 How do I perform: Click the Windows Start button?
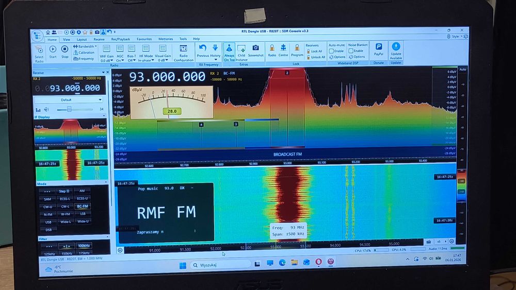tap(183, 265)
